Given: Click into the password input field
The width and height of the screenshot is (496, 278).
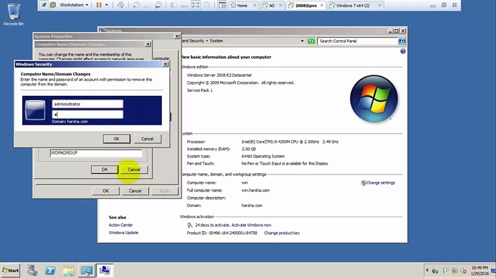Looking at the screenshot, I should (x=88, y=114).
